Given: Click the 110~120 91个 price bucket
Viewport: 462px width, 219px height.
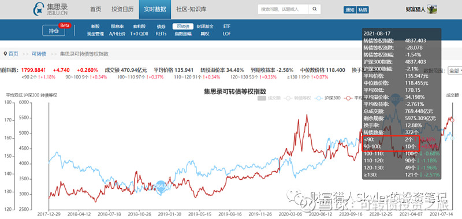Looking at the screenshot, I should tap(198, 77).
